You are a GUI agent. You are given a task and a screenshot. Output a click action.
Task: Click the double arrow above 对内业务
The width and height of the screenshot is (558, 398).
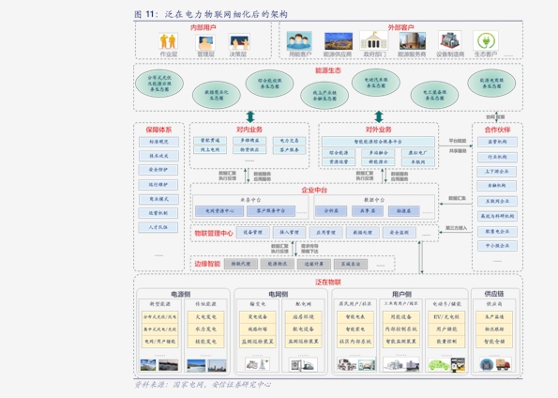(x=250, y=117)
